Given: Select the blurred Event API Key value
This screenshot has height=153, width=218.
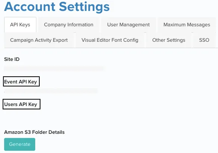Looking at the screenshot, I should point(51,91).
